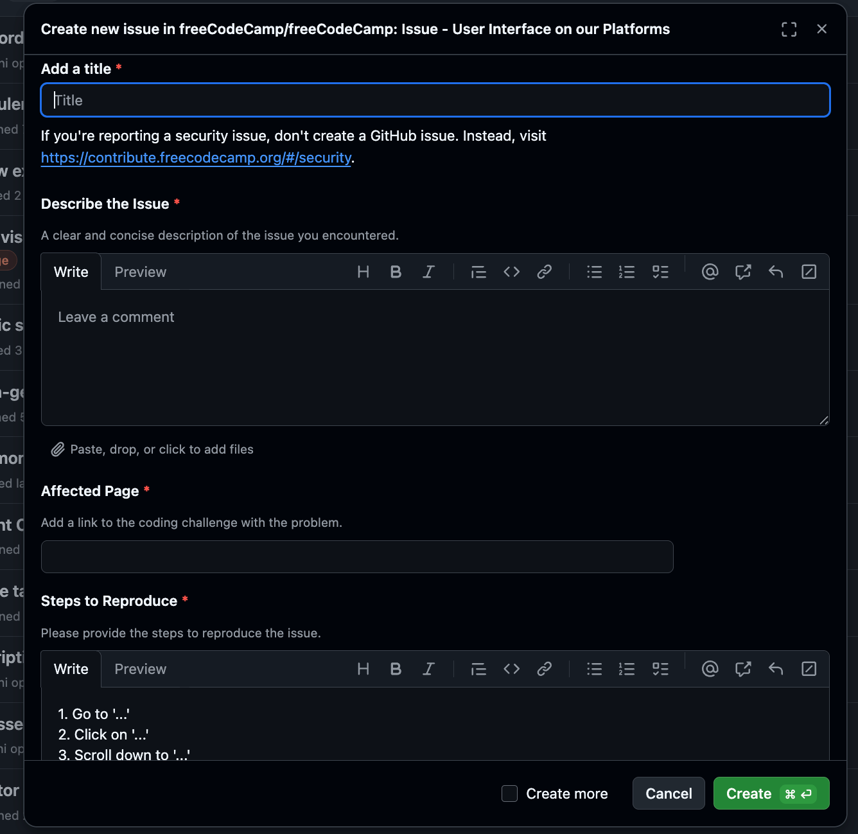The width and height of the screenshot is (858, 834).
Task: Insert code in Steps to Reproduce editor
Action: (x=511, y=669)
